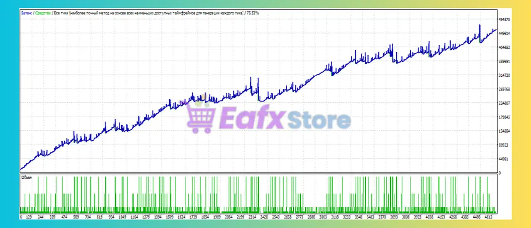This screenshot has height=228, width=531.
Task: Click the 449614 value on the vertical axis
Action: [x=504, y=34]
